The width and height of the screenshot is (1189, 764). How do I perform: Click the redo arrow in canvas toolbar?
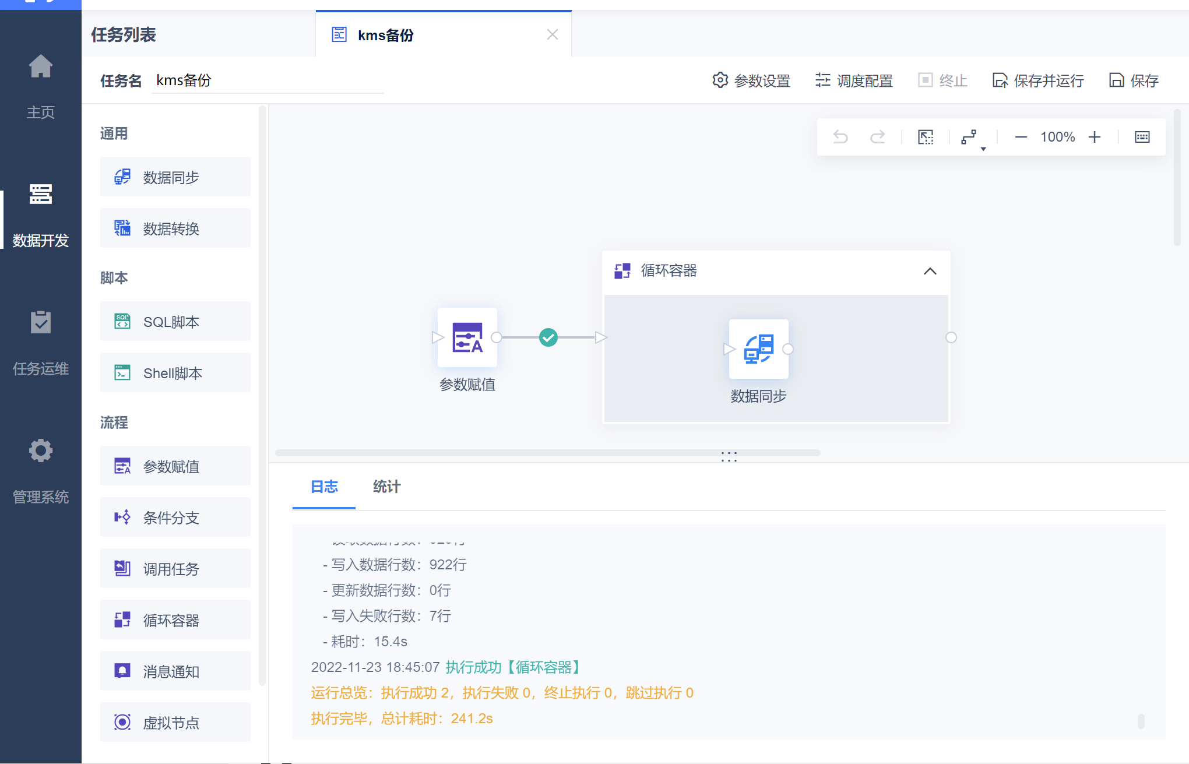[877, 137]
